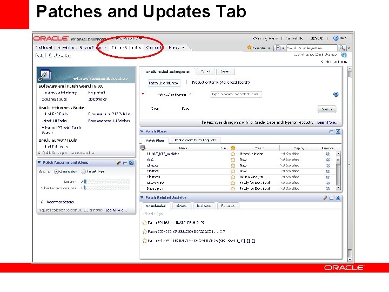Select the Target Type radio button

(x=84, y=171)
